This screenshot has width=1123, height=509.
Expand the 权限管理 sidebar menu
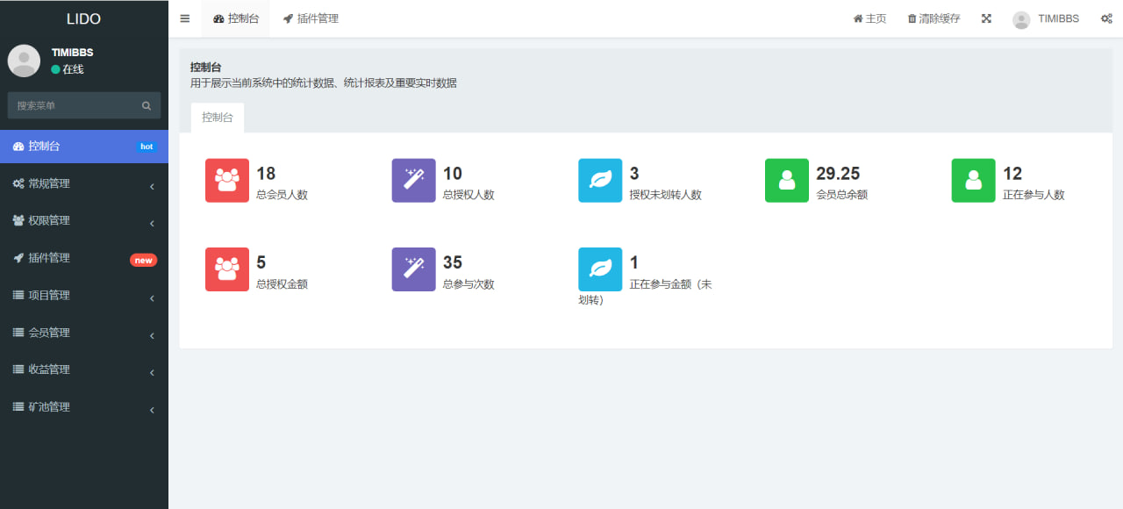click(83, 220)
